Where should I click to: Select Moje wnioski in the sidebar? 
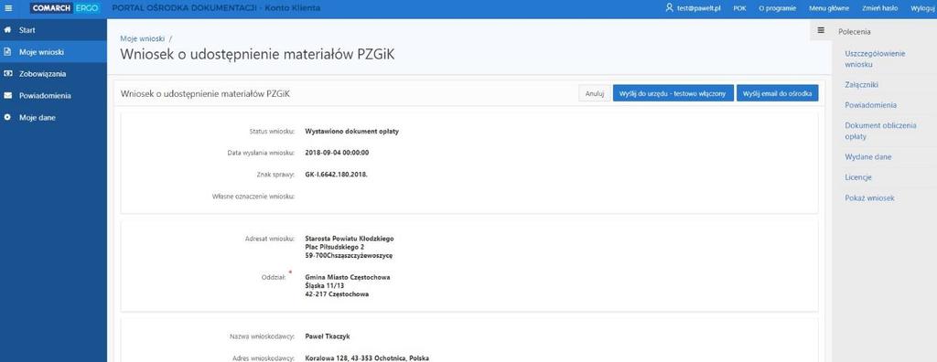[54, 52]
